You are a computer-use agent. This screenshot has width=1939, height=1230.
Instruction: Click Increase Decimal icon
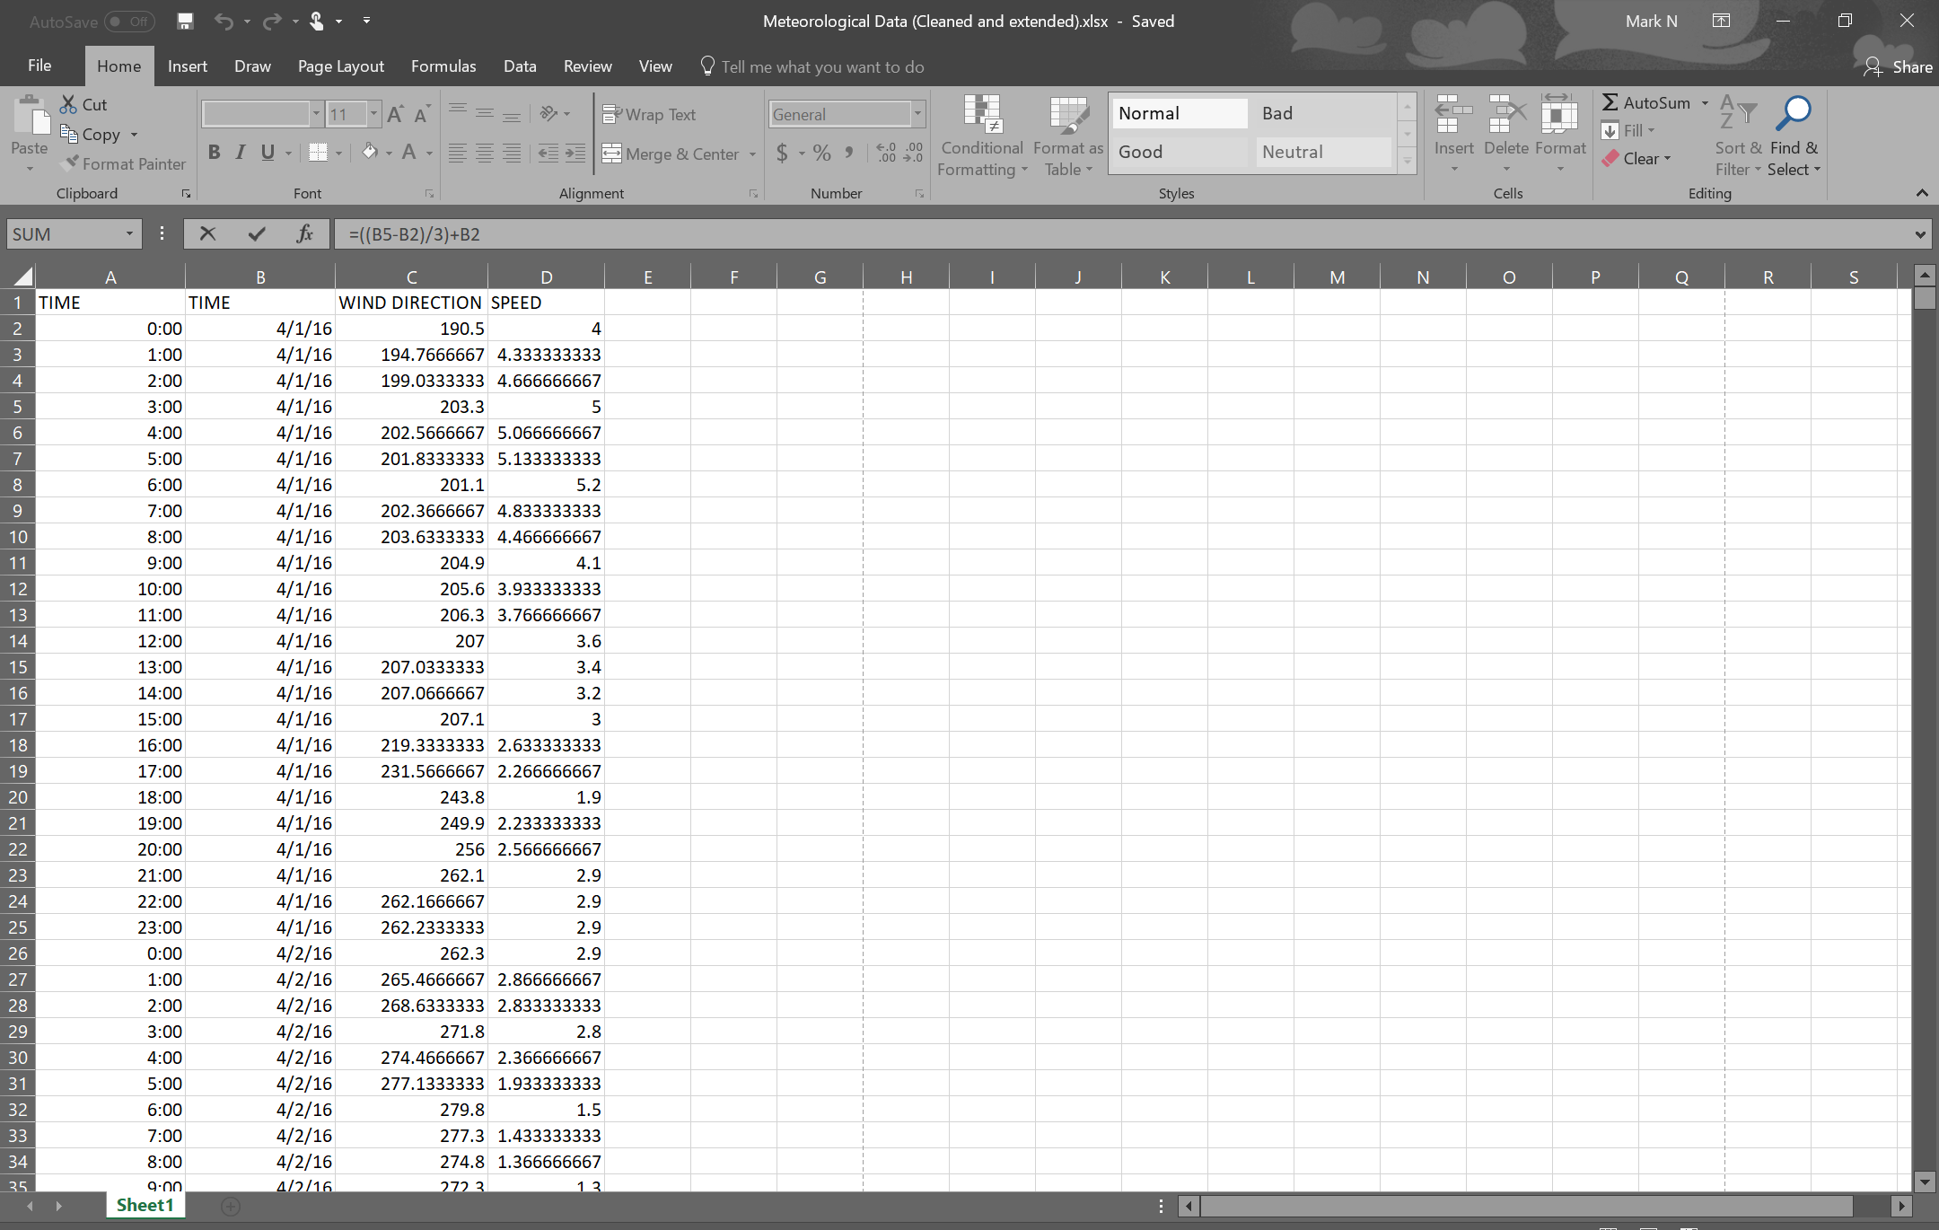point(886,153)
